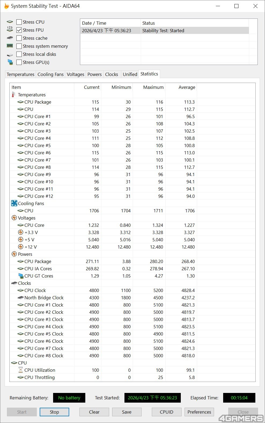The image size is (265, 423).
Task: Click the thermometer icon of Temperatures group
Action: 14,95
